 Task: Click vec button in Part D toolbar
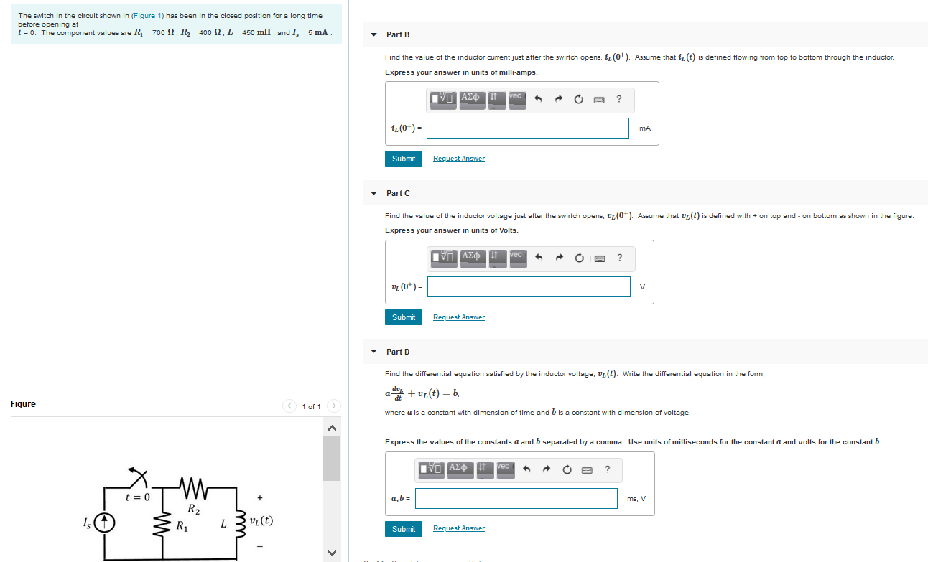point(505,470)
